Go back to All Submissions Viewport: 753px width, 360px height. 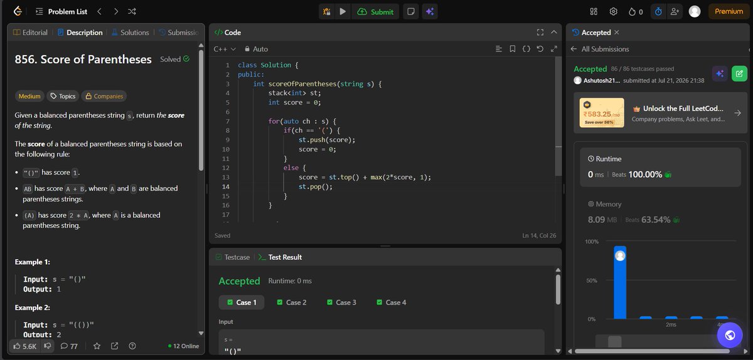click(x=599, y=49)
